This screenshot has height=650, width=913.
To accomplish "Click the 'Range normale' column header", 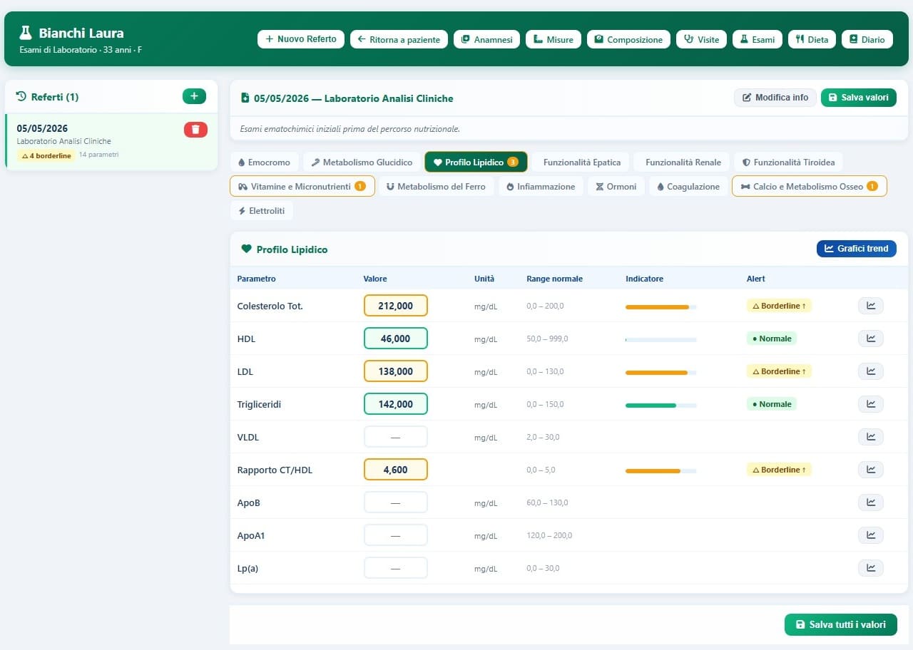I will [554, 279].
